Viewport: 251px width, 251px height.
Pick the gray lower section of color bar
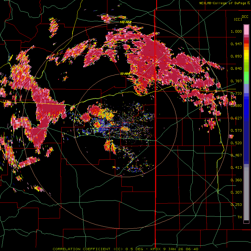pyautogui.click(x=246, y=194)
